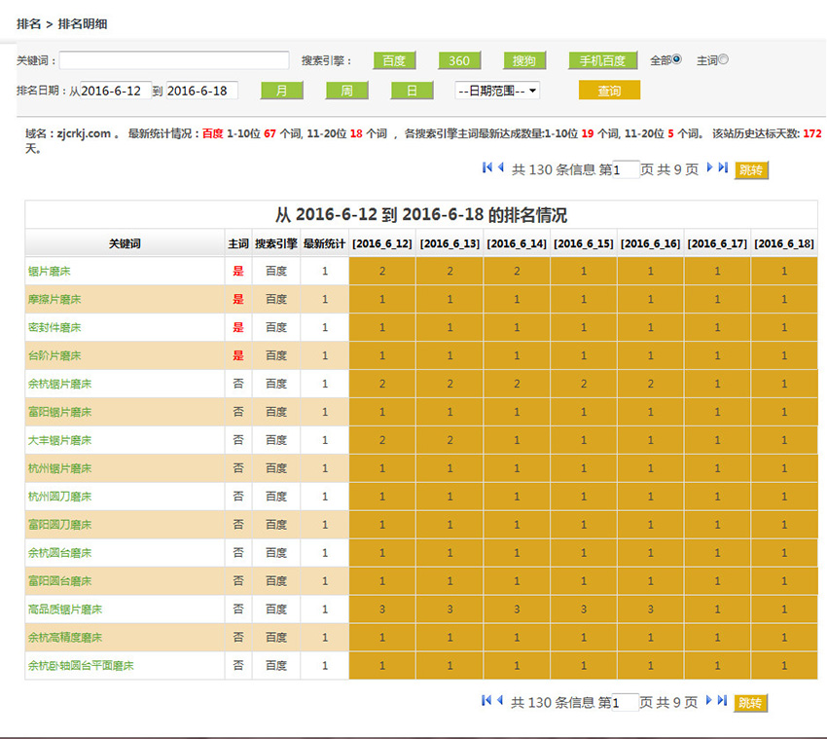
Task: Choose the 手机百度 search engine button
Action: point(603,60)
